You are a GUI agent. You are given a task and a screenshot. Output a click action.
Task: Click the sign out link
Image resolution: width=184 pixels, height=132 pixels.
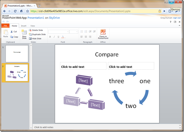(177, 18)
